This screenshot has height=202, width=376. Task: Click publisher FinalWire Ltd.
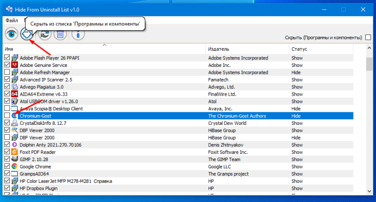point(222,94)
